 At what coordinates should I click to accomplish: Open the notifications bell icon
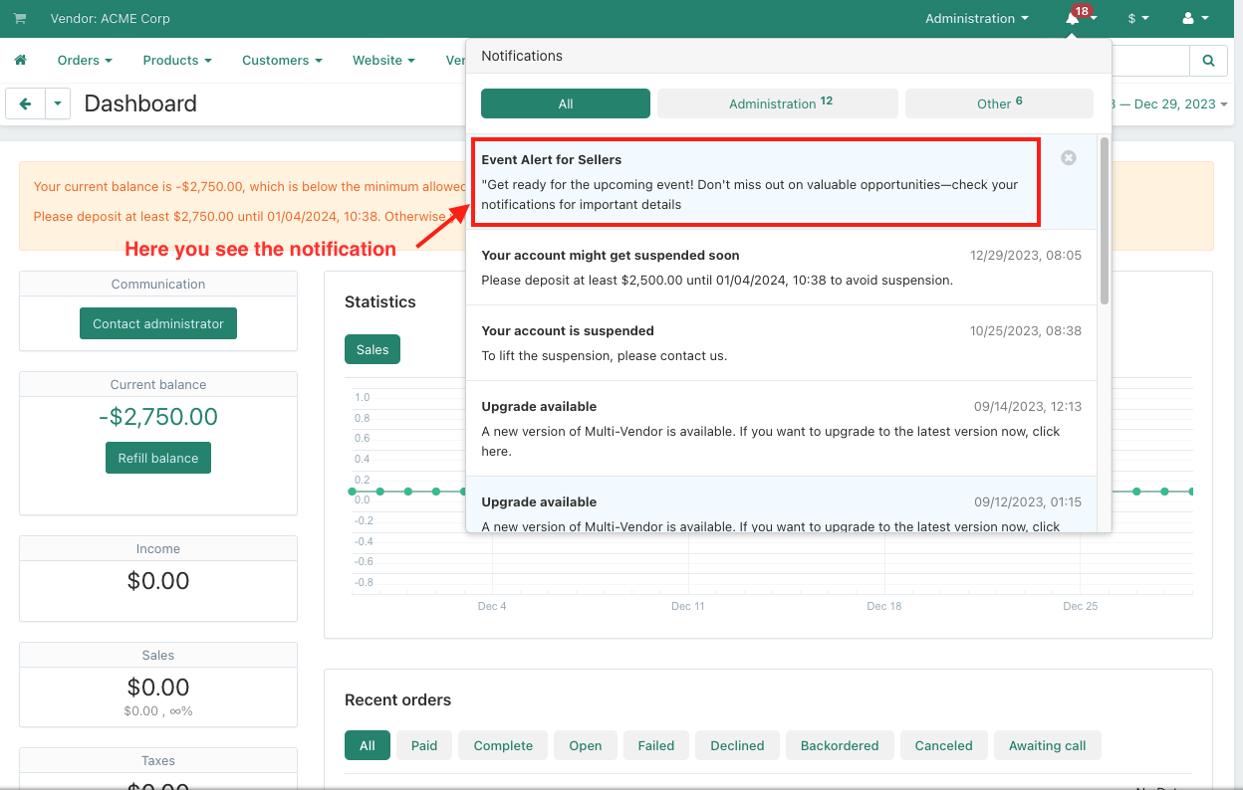click(x=1074, y=19)
